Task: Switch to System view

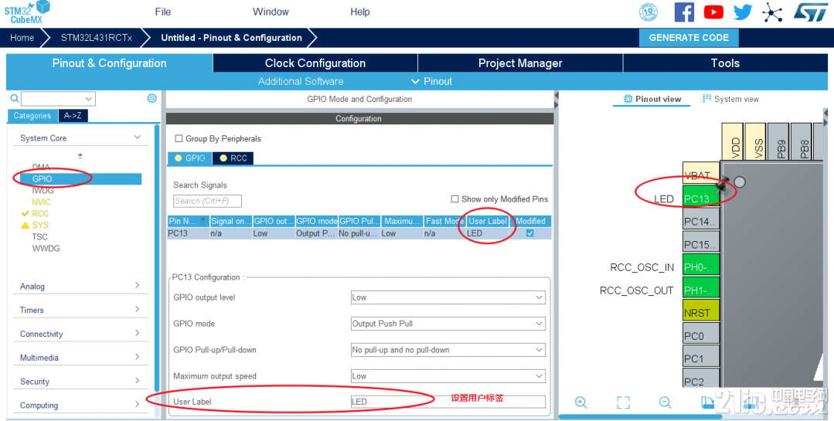Action: pyautogui.click(x=731, y=99)
